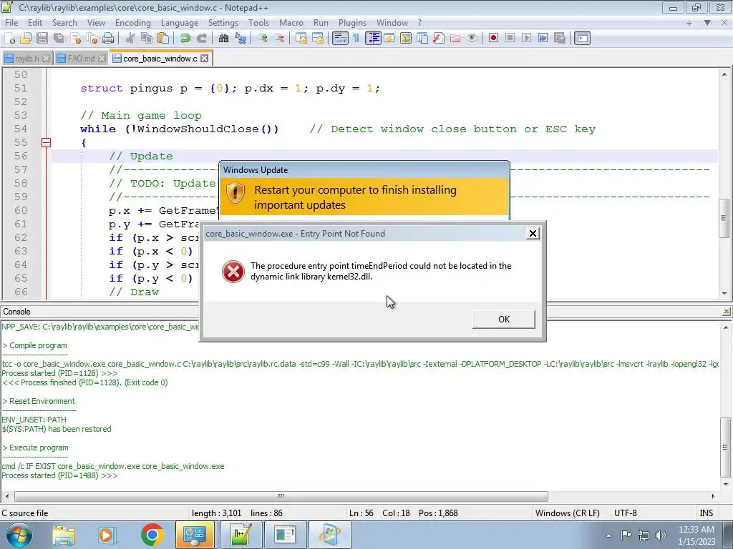This screenshot has height=549, width=733.
Task: Open Folder as Workspace toolbar icon
Action: [x=455, y=39]
